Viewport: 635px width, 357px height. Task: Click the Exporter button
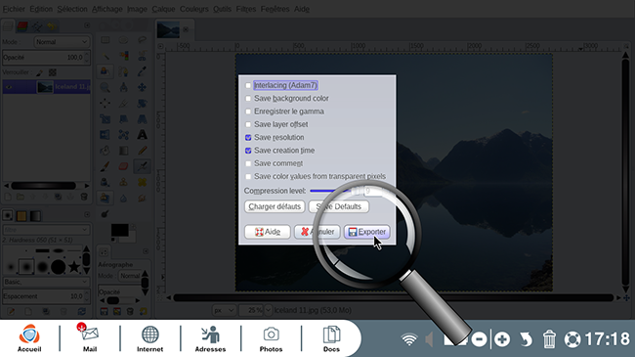pos(367,232)
